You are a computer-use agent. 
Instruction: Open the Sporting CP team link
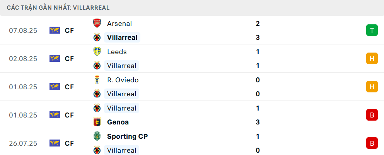click(x=127, y=136)
